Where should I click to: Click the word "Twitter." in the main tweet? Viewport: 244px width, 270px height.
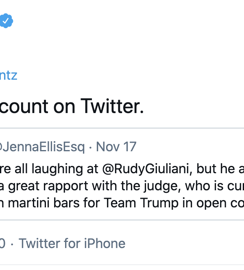point(112,107)
